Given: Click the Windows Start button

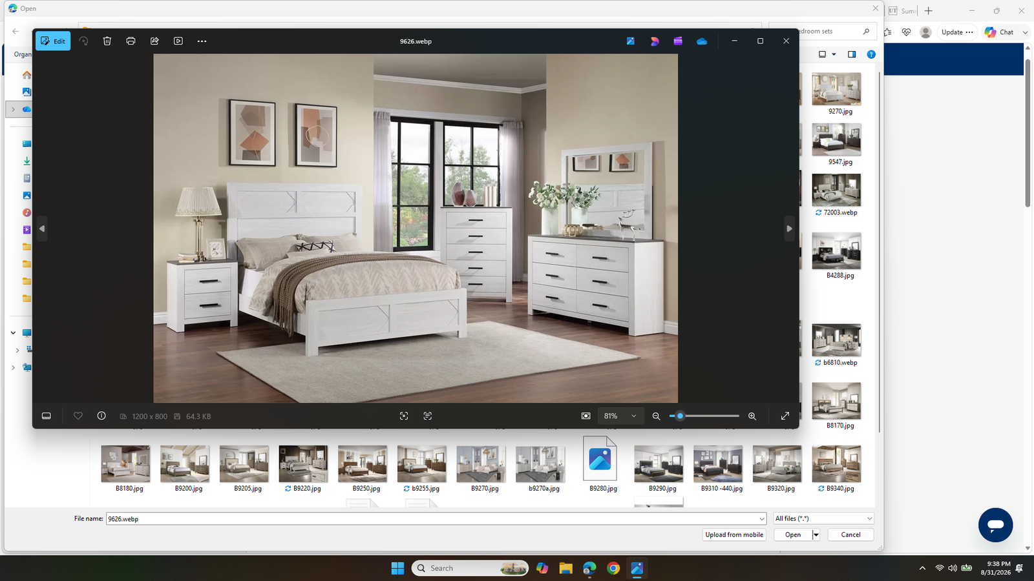Looking at the screenshot, I should [397, 568].
